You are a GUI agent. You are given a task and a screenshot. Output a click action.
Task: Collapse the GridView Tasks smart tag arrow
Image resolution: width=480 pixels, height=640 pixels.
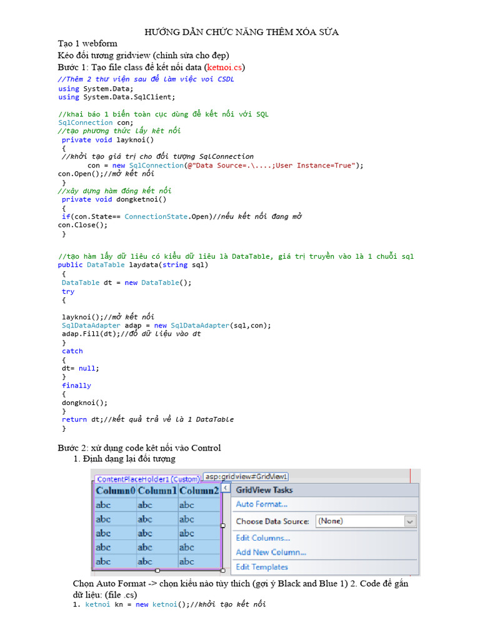226,487
